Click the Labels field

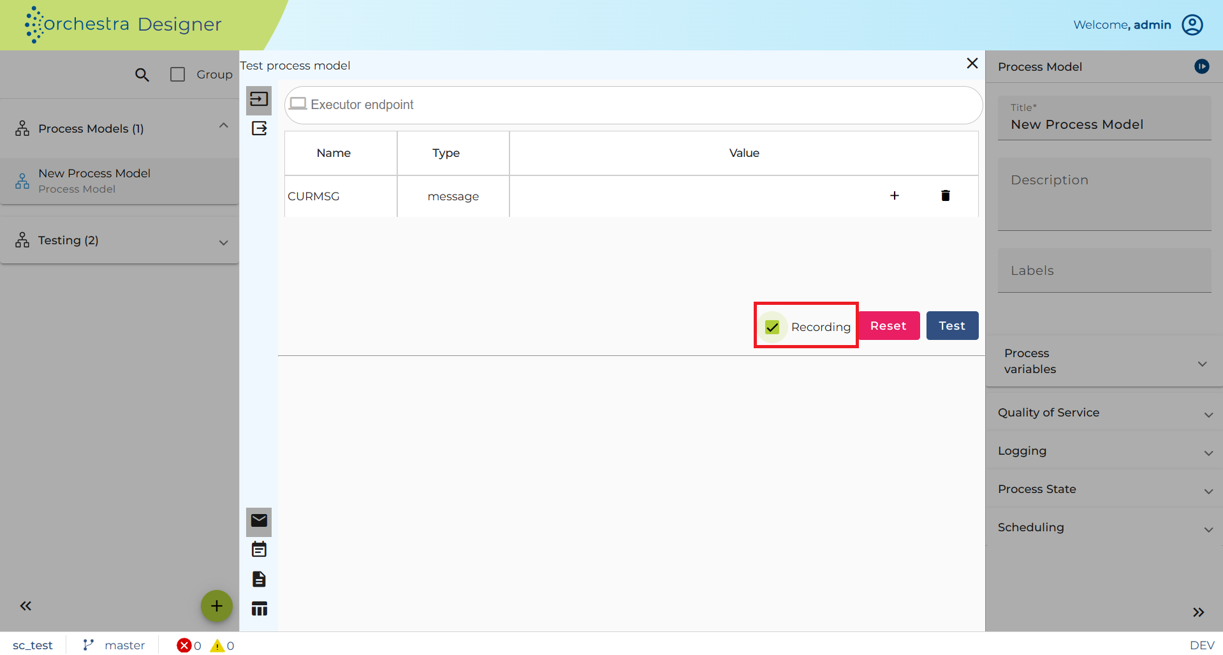pyautogui.click(x=1104, y=270)
